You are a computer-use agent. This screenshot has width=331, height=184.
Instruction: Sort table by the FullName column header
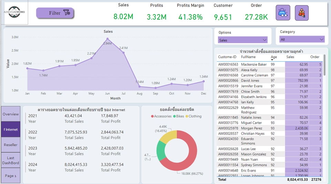pyautogui.click(x=248, y=57)
